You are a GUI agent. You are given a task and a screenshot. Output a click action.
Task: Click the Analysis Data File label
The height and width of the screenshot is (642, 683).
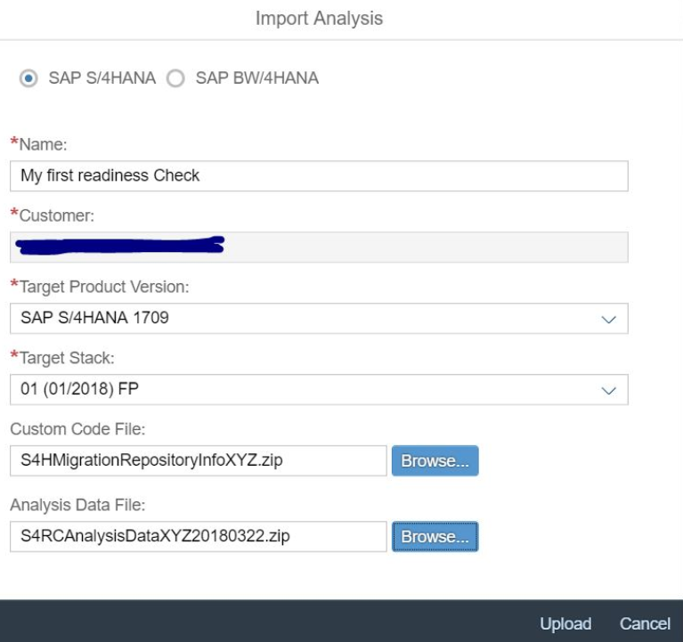(77, 505)
